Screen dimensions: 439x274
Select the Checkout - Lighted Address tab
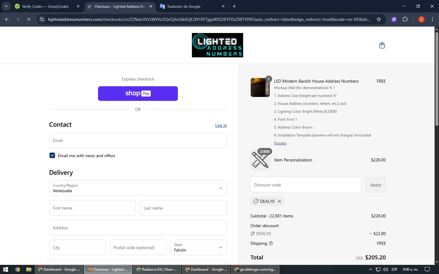[x=119, y=6]
